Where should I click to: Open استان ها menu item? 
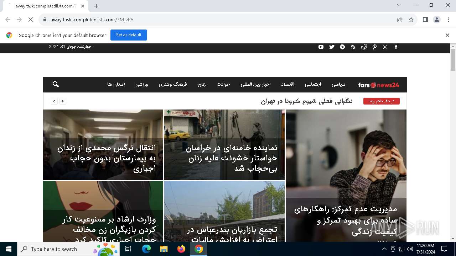pos(116,84)
